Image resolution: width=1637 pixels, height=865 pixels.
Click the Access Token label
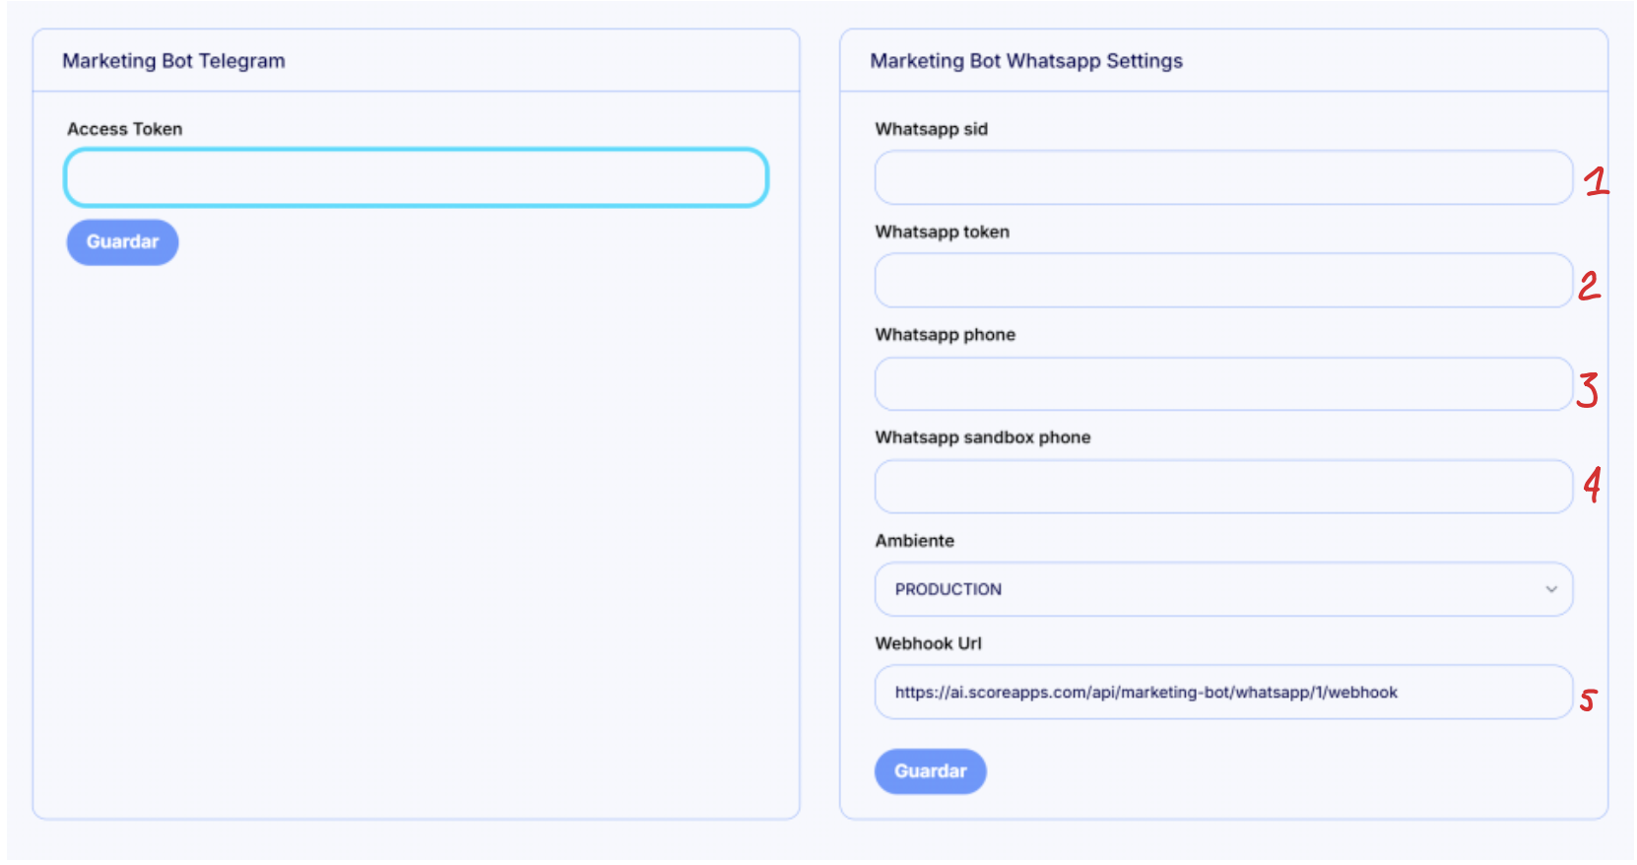point(124,129)
